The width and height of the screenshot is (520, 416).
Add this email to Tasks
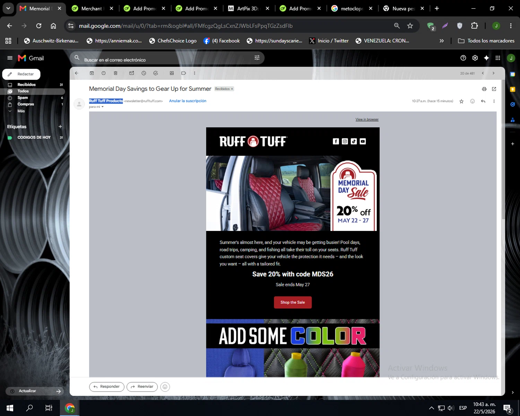pos(156,73)
